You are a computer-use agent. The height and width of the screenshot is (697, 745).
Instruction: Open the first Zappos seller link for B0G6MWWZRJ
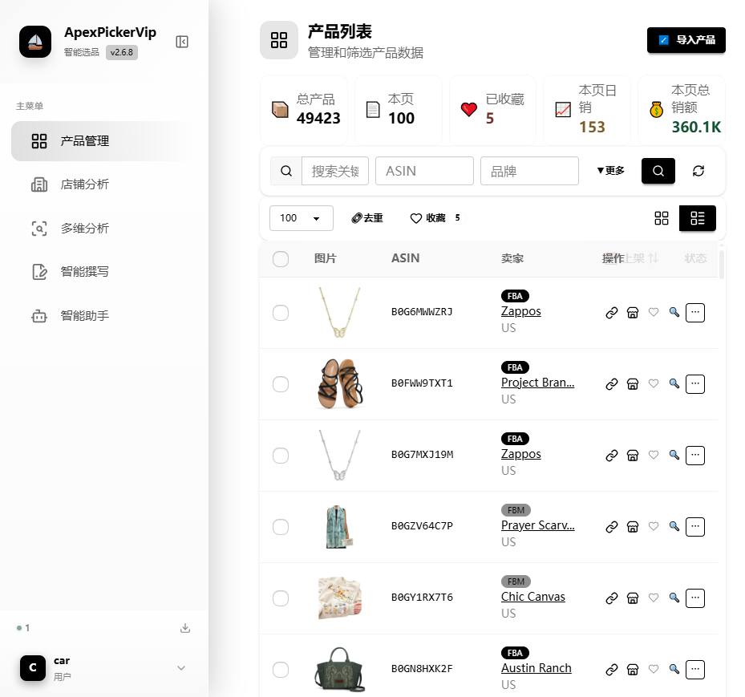pos(520,311)
